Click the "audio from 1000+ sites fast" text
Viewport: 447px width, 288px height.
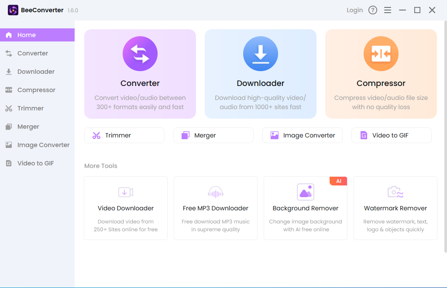[x=261, y=107]
